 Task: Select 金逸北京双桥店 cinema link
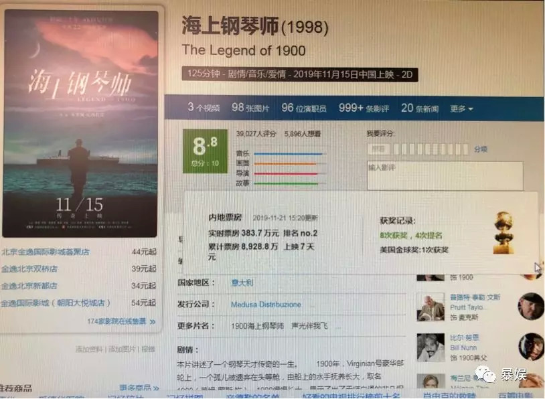point(29,268)
